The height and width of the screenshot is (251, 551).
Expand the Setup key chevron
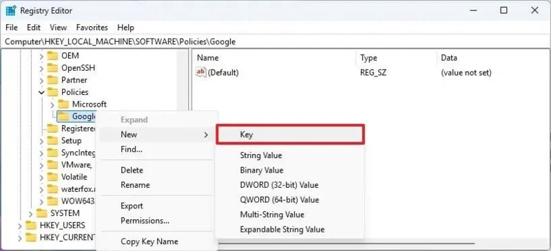(x=41, y=141)
